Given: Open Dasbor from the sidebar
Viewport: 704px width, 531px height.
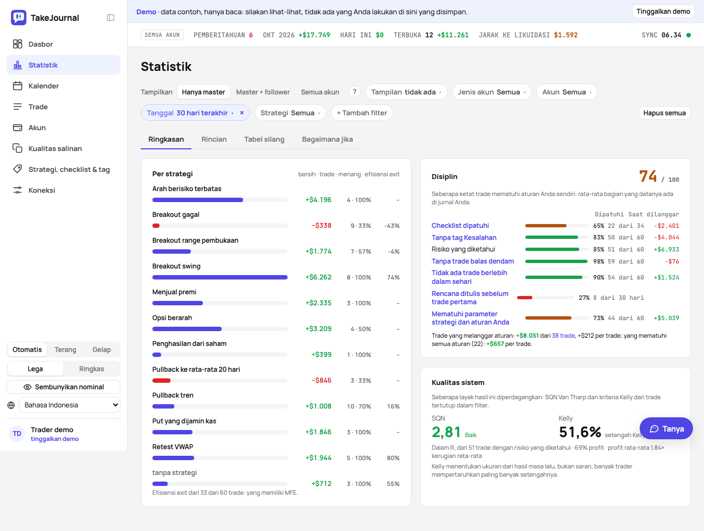Looking at the screenshot, I should 63,44.
